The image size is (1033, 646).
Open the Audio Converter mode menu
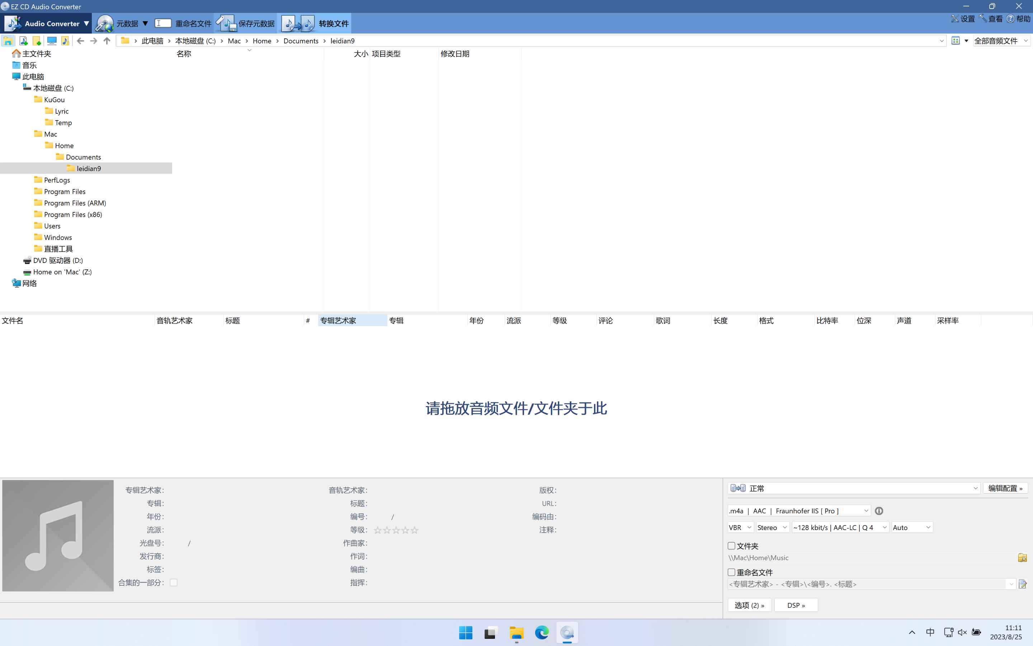(48, 23)
